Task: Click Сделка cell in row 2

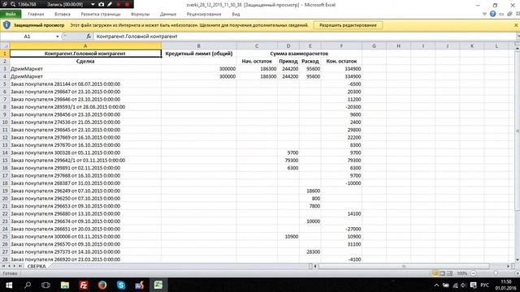Action: click(x=85, y=62)
